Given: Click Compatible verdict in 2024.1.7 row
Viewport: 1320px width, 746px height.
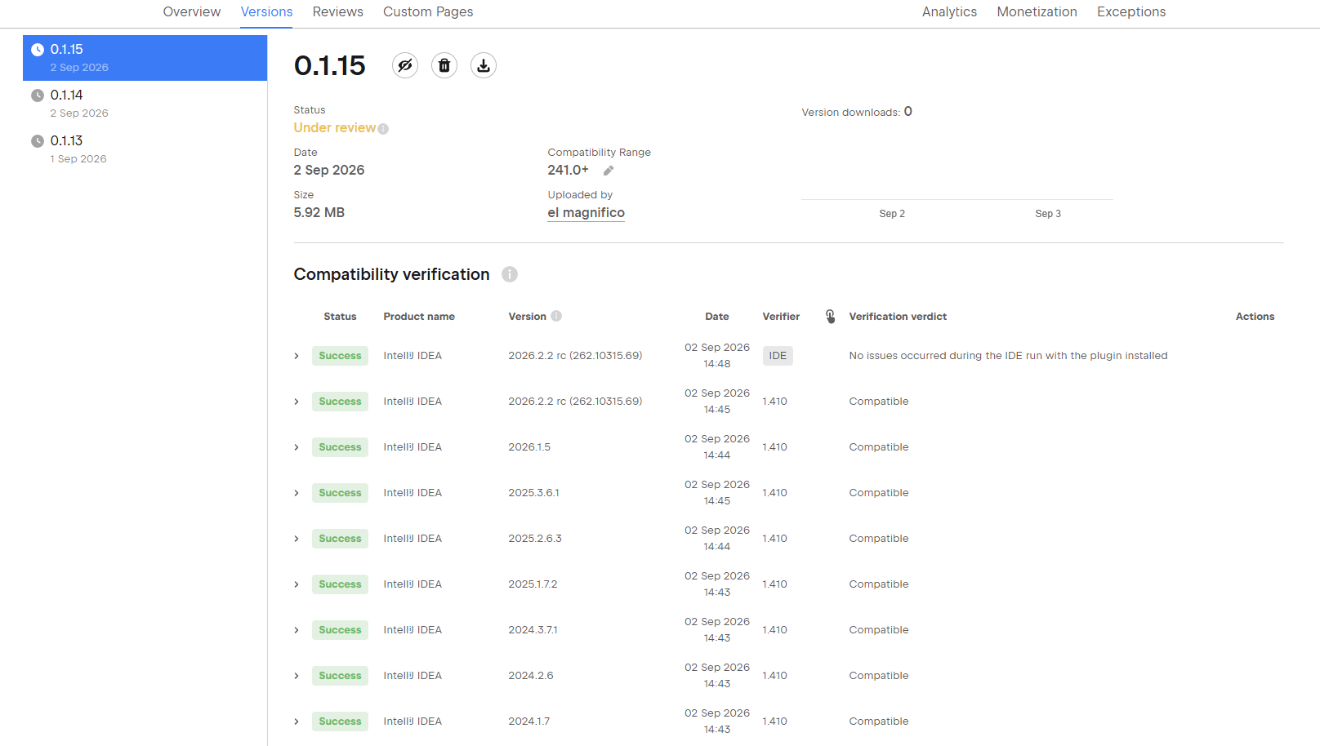Looking at the screenshot, I should pyautogui.click(x=879, y=722).
